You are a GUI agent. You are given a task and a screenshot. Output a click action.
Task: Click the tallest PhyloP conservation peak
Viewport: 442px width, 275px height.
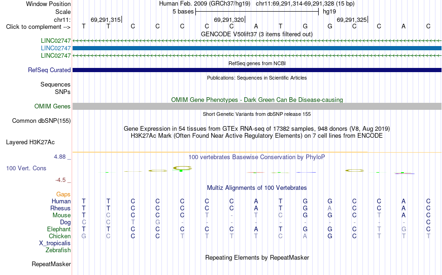182,168
